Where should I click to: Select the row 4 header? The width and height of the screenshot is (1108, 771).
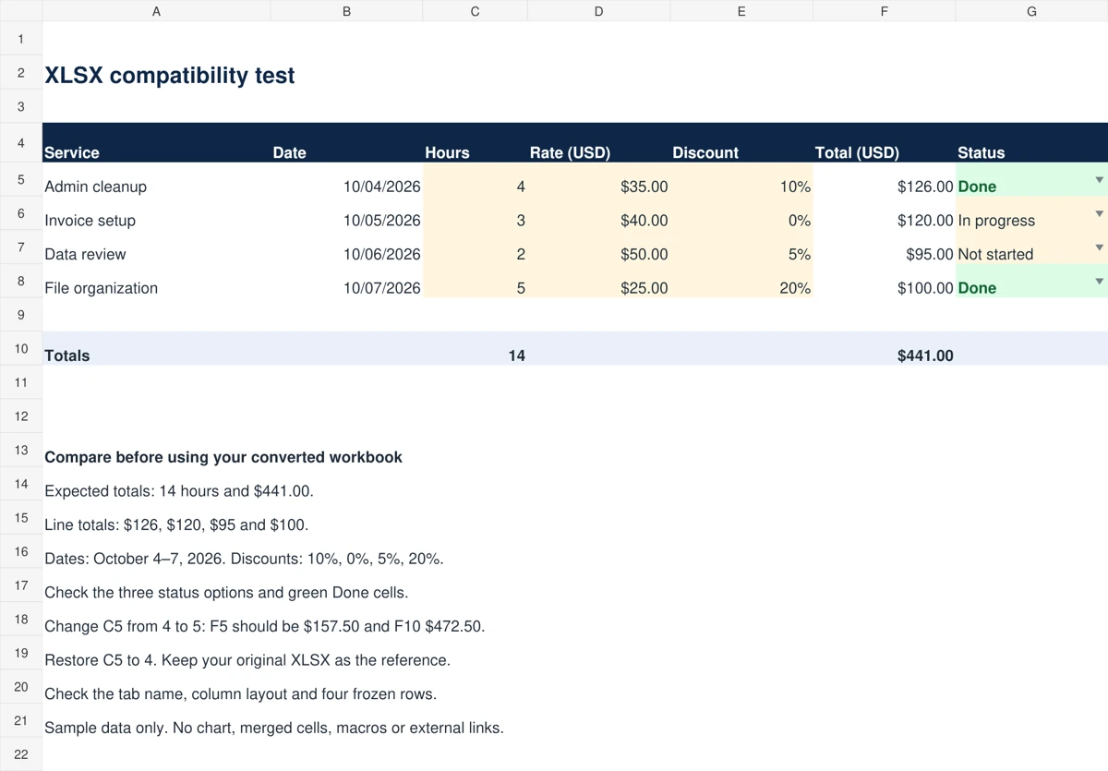point(21,143)
